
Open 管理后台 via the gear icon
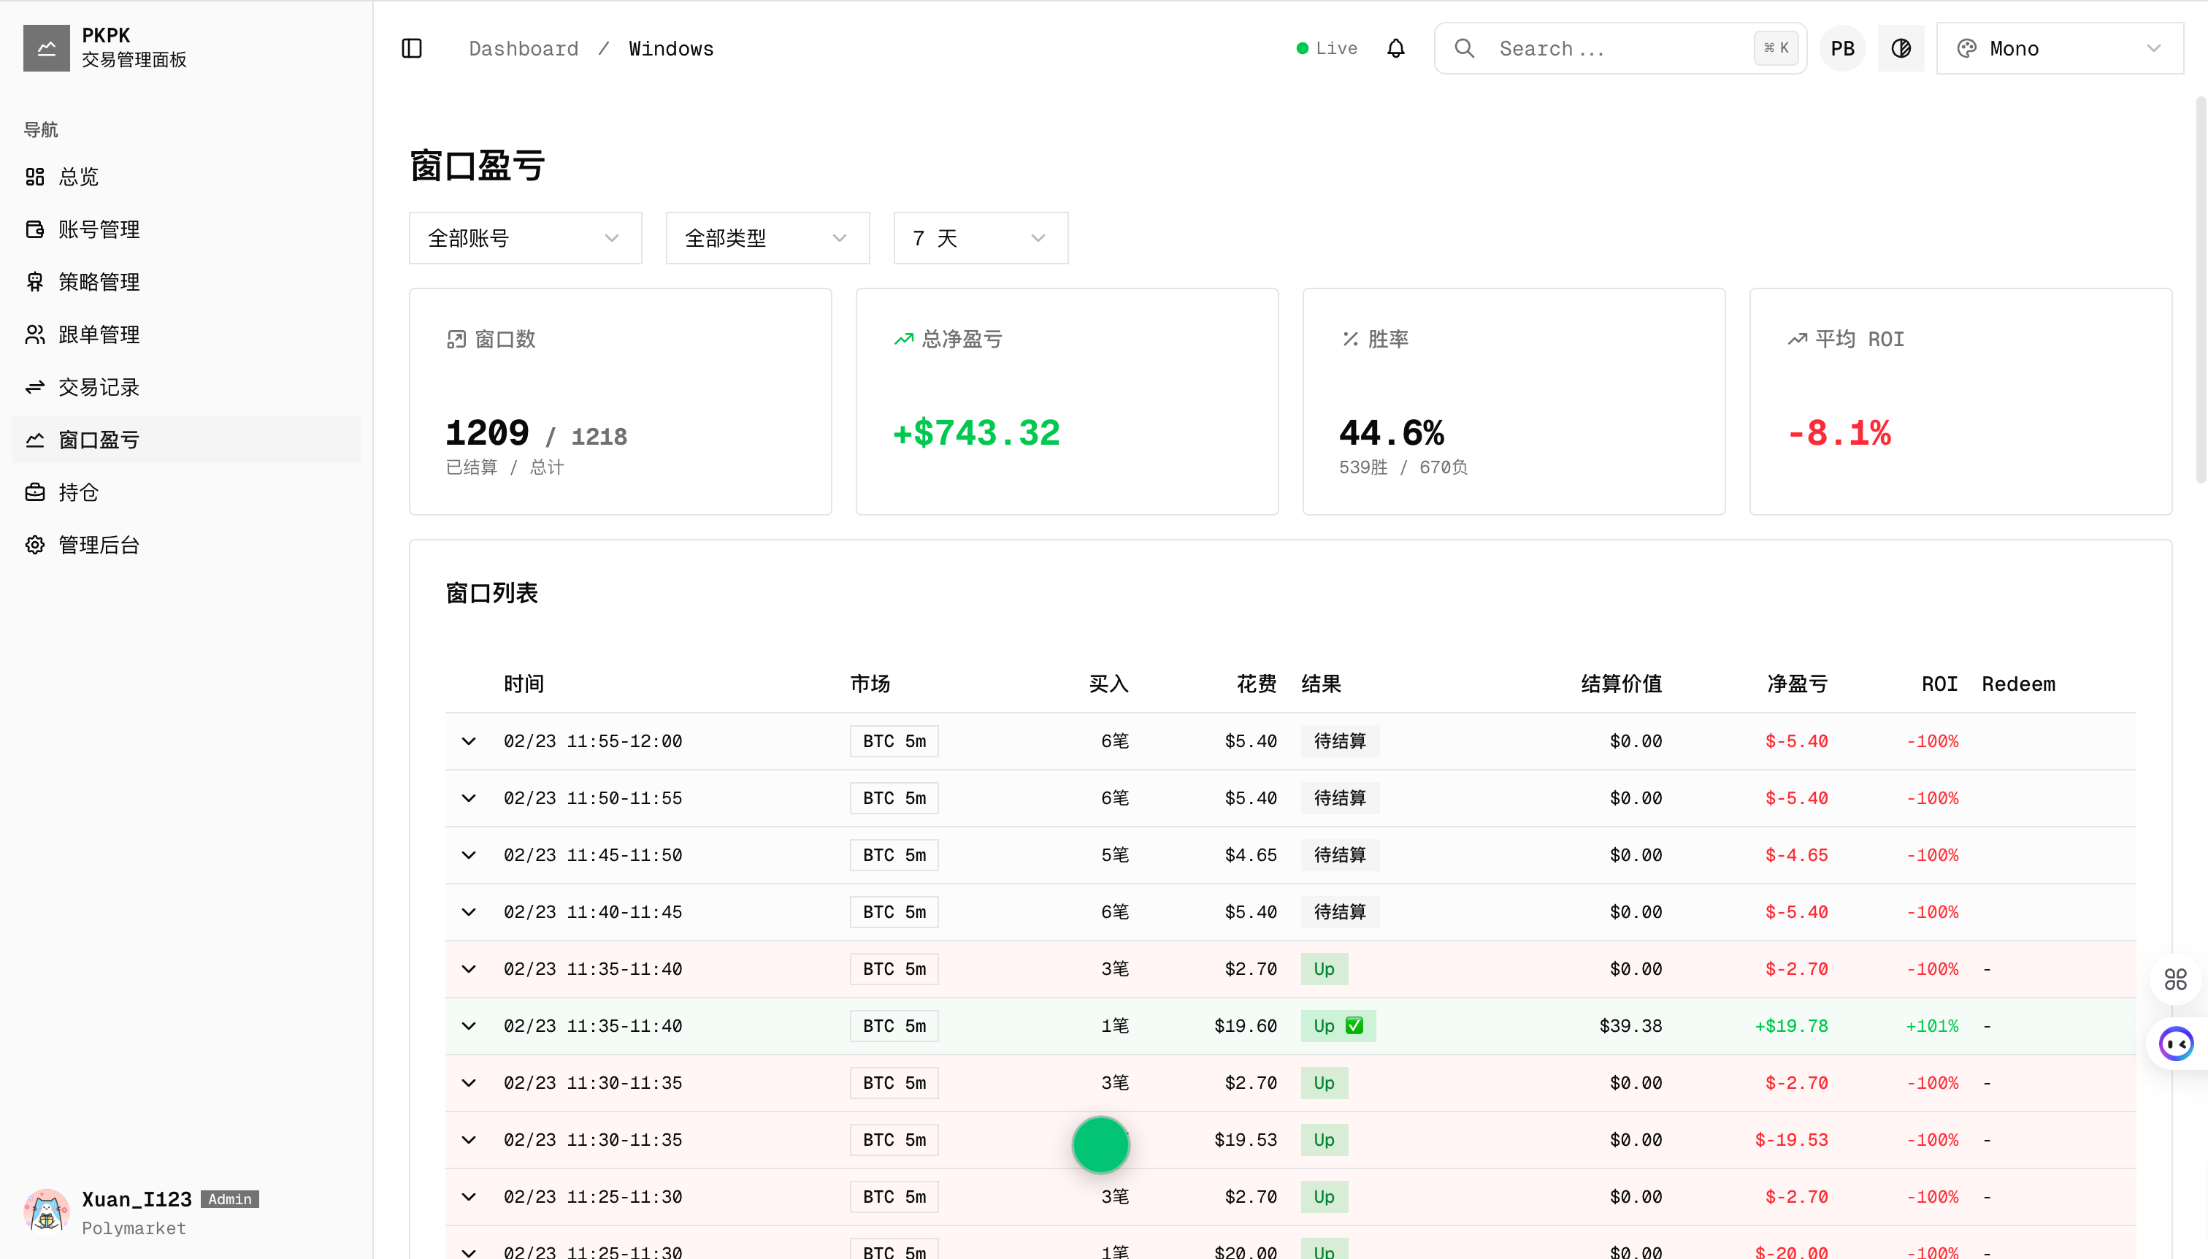point(34,545)
